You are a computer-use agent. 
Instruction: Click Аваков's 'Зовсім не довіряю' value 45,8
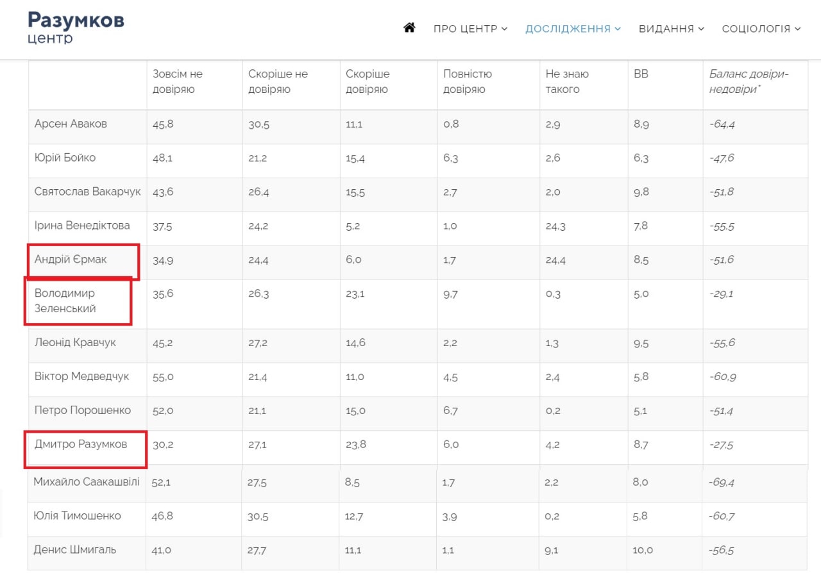click(163, 124)
